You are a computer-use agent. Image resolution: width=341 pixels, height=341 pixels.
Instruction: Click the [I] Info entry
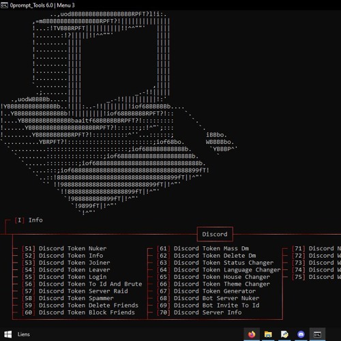(x=29, y=220)
